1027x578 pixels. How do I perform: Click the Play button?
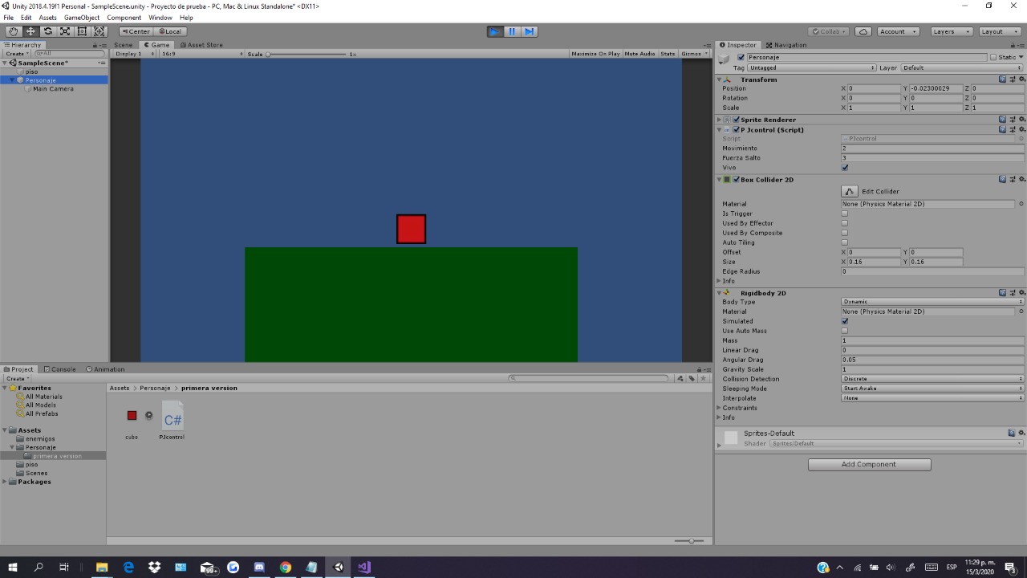pyautogui.click(x=495, y=31)
